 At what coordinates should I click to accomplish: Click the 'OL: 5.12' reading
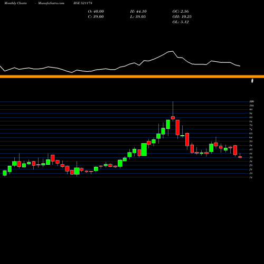pyautogui.click(x=181, y=22)
